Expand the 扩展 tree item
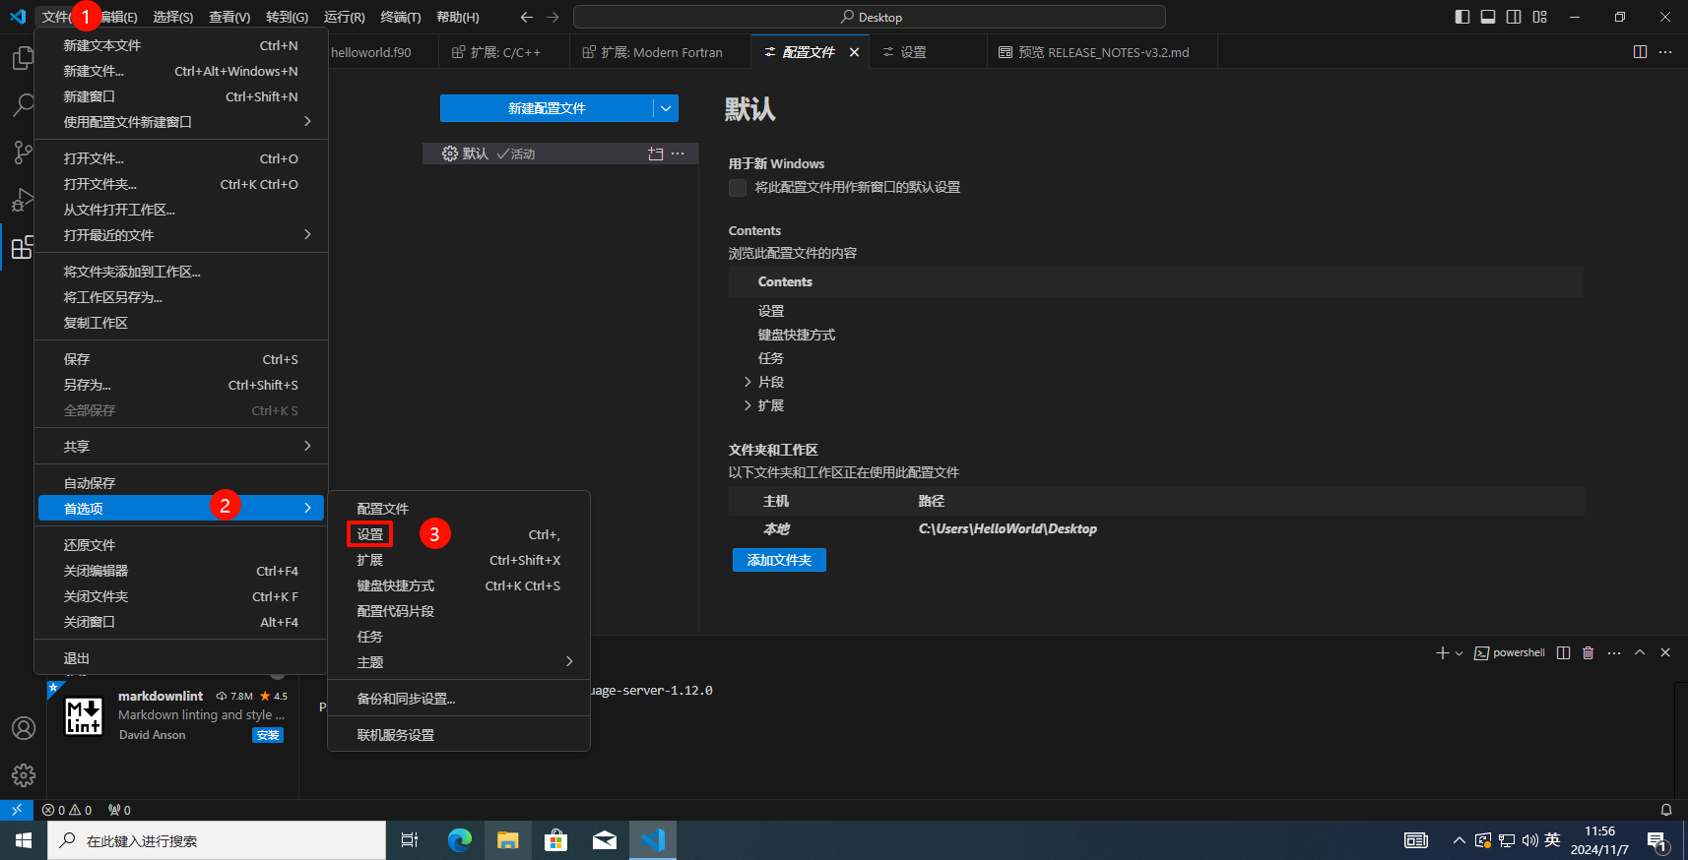The image size is (1688, 860). tap(747, 405)
